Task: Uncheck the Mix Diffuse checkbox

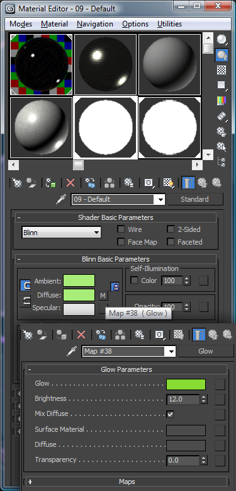Action: click(x=170, y=414)
